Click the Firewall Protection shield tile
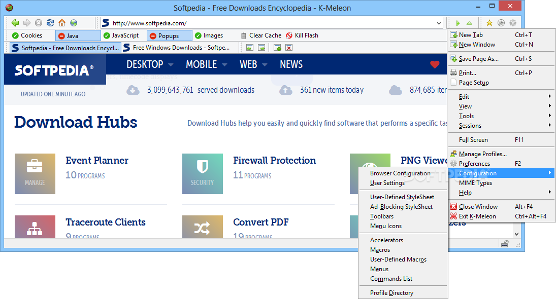This screenshot has height=299, width=556. [203, 174]
